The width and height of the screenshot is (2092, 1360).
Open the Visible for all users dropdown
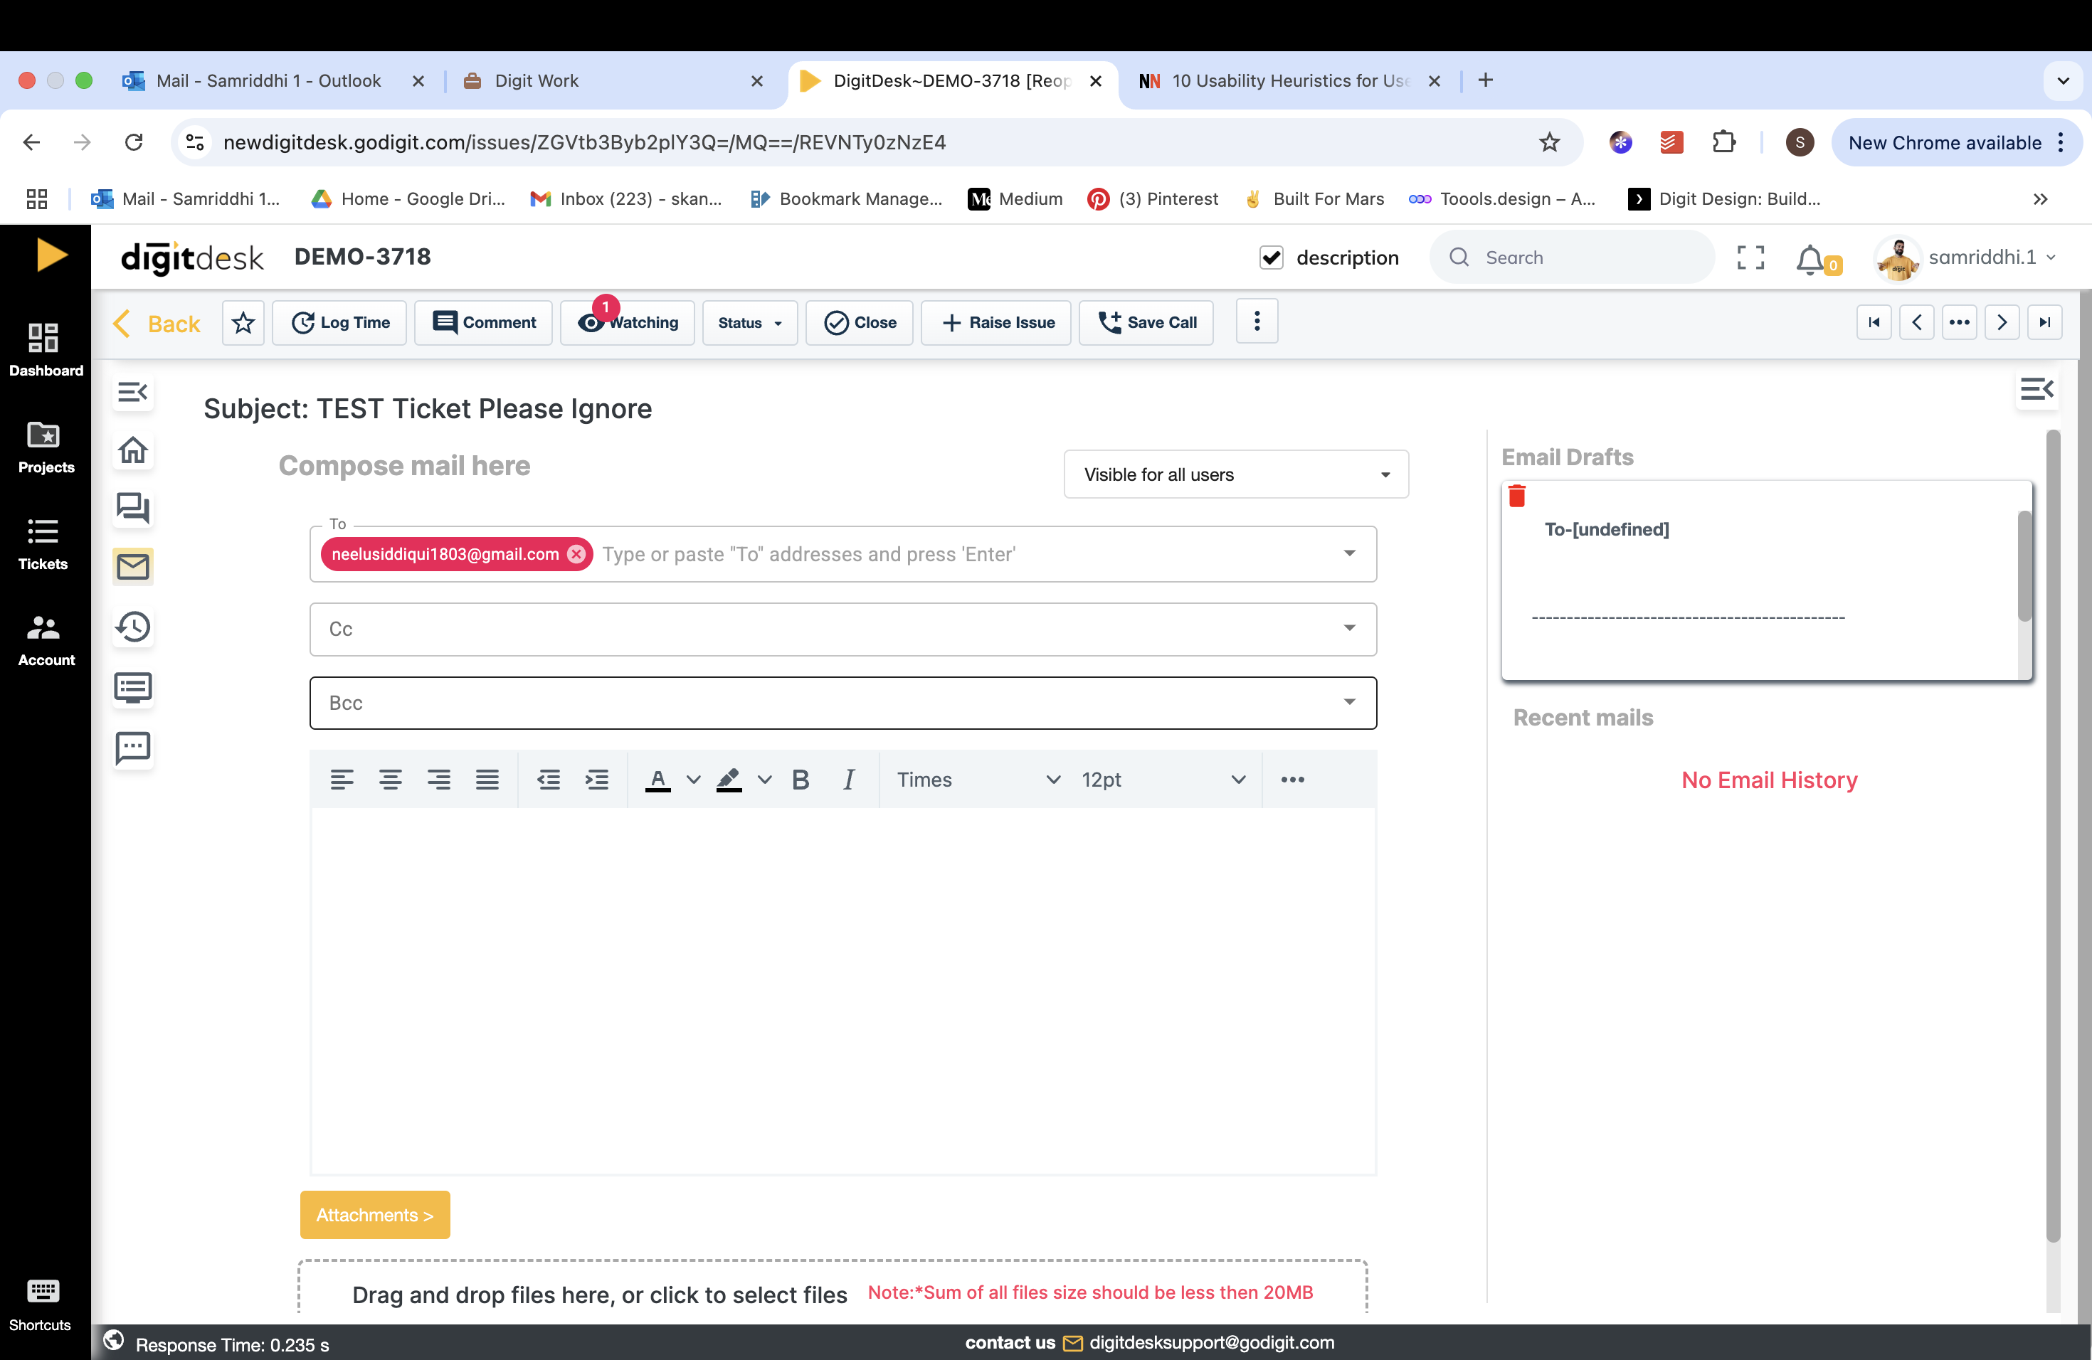click(x=1236, y=474)
